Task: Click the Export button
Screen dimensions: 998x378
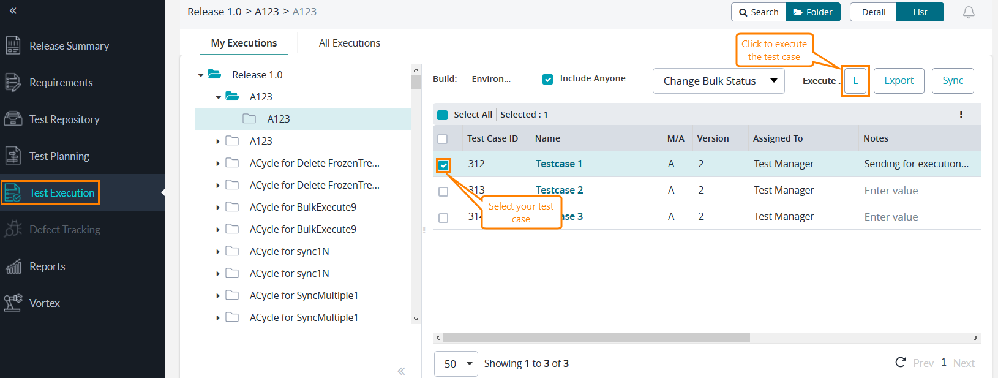Action: (x=898, y=81)
